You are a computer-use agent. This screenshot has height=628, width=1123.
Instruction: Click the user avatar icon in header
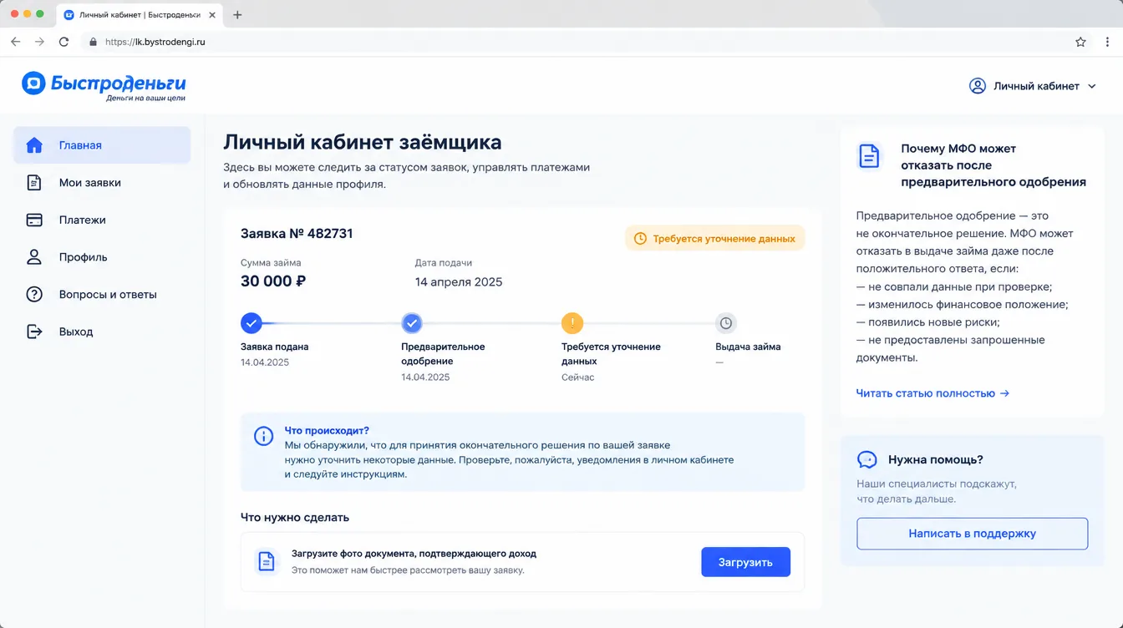pos(978,86)
